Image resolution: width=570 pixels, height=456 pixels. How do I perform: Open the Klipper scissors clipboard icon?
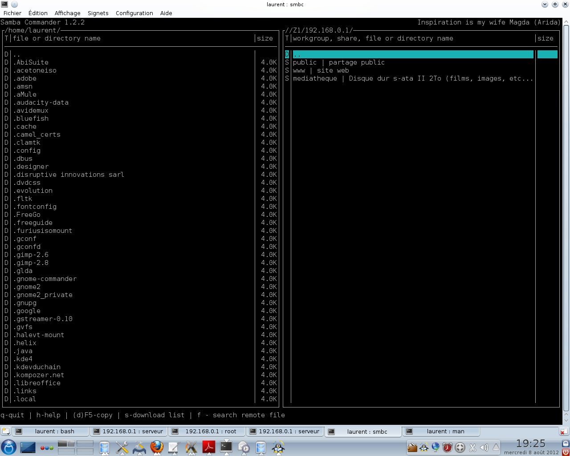pyautogui.click(x=472, y=448)
